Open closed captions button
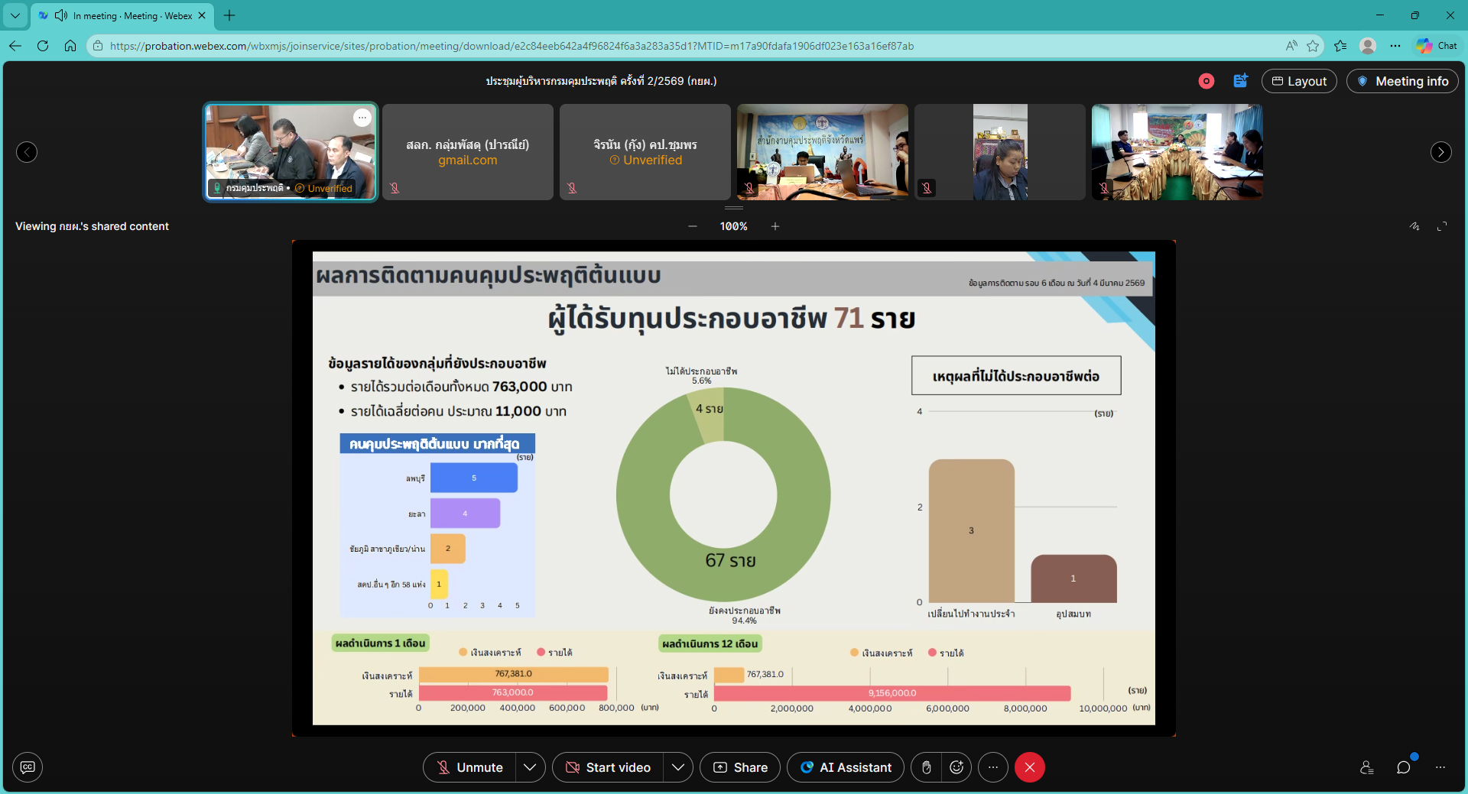This screenshot has height=794, width=1468. click(28, 767)
